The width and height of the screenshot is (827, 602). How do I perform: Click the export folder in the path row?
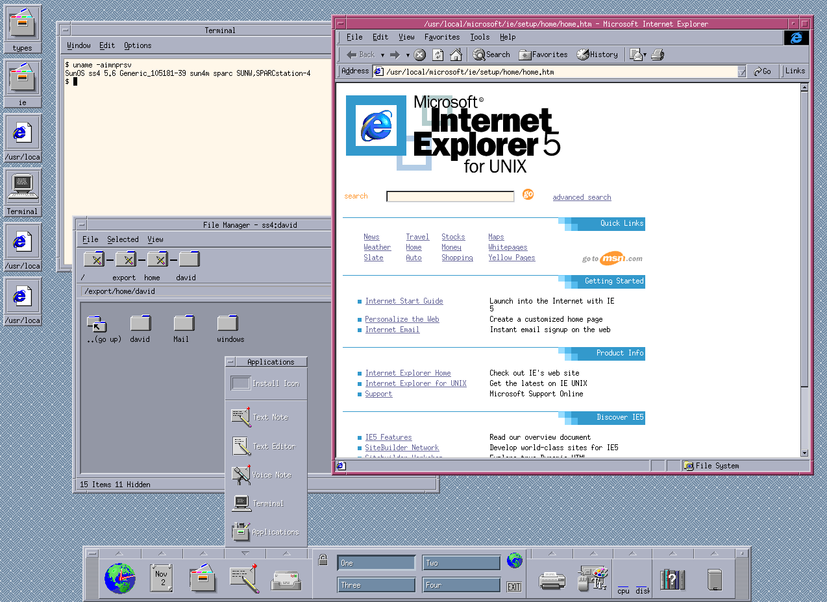point(125,259)
